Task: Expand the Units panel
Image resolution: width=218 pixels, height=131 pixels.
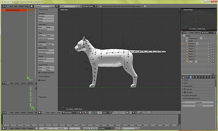Action: coord(183,83)
